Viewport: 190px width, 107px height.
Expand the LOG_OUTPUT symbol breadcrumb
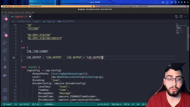point(66,21)
